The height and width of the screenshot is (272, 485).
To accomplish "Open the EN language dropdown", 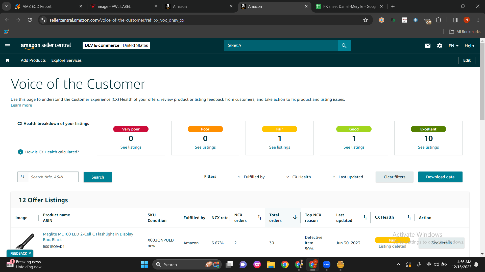I will [453, 46].
